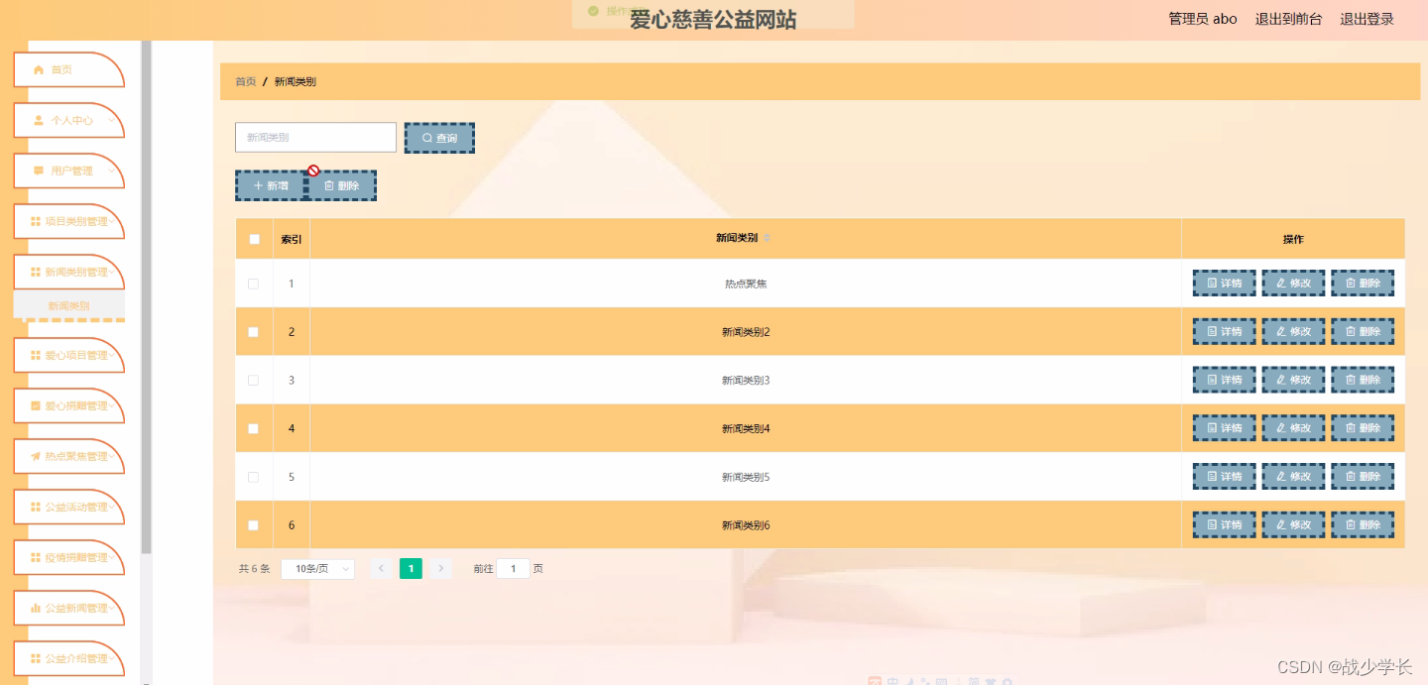
Task: Click the 热点聚焦 table cell
Action: (746, 284)
